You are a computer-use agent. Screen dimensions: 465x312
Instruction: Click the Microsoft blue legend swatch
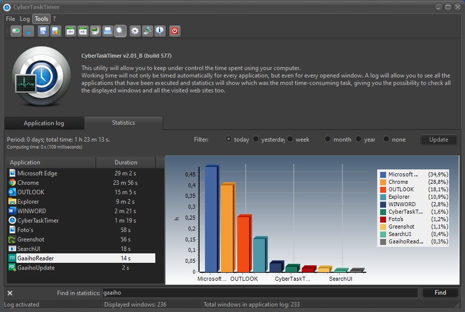(x=383, y=174)
